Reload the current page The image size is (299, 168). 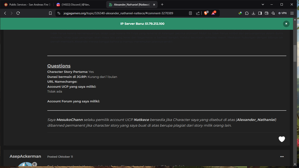coord(18,13)
